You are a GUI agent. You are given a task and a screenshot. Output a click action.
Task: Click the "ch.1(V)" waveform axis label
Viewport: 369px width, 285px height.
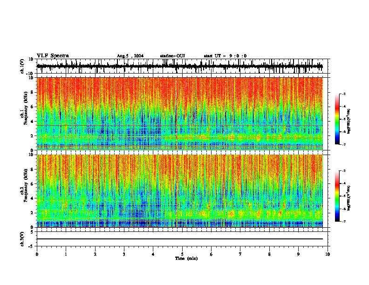[22, 66]
